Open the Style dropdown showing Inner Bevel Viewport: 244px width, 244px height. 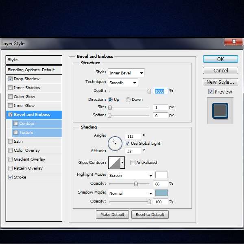(x=126, y=73)
